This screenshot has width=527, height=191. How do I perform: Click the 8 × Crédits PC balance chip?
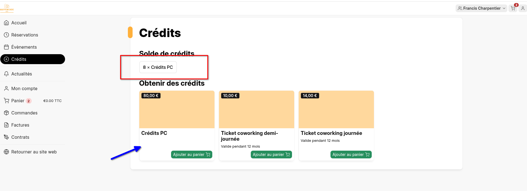(158, 67)
